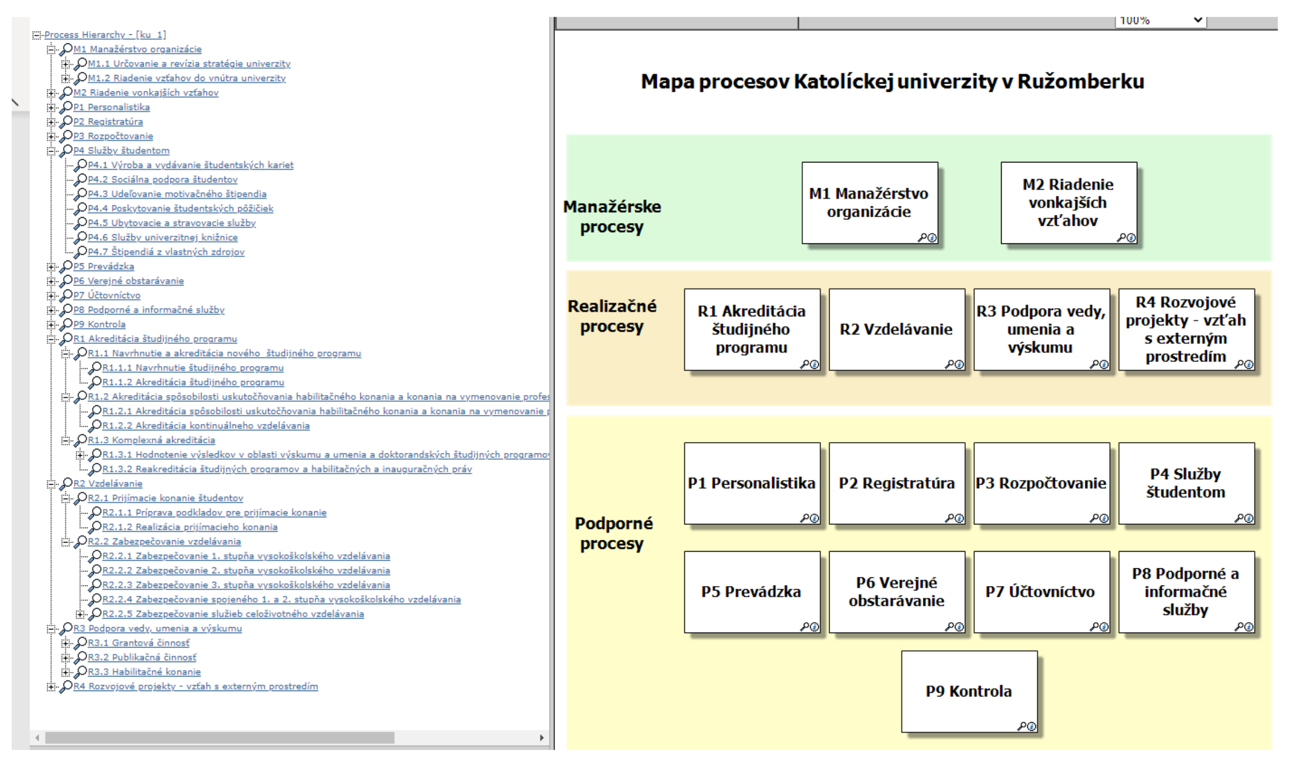Collapse the P4 Služby študentom tree node
Screen dimensions: 1303x764
coord(51,151)
